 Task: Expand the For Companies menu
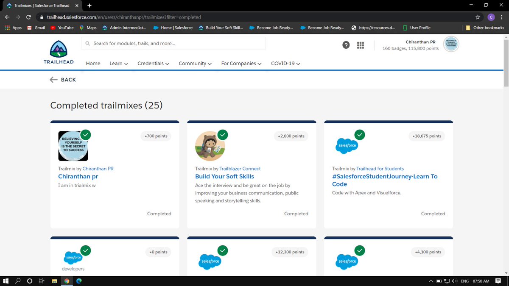click(x=241, y=64)
